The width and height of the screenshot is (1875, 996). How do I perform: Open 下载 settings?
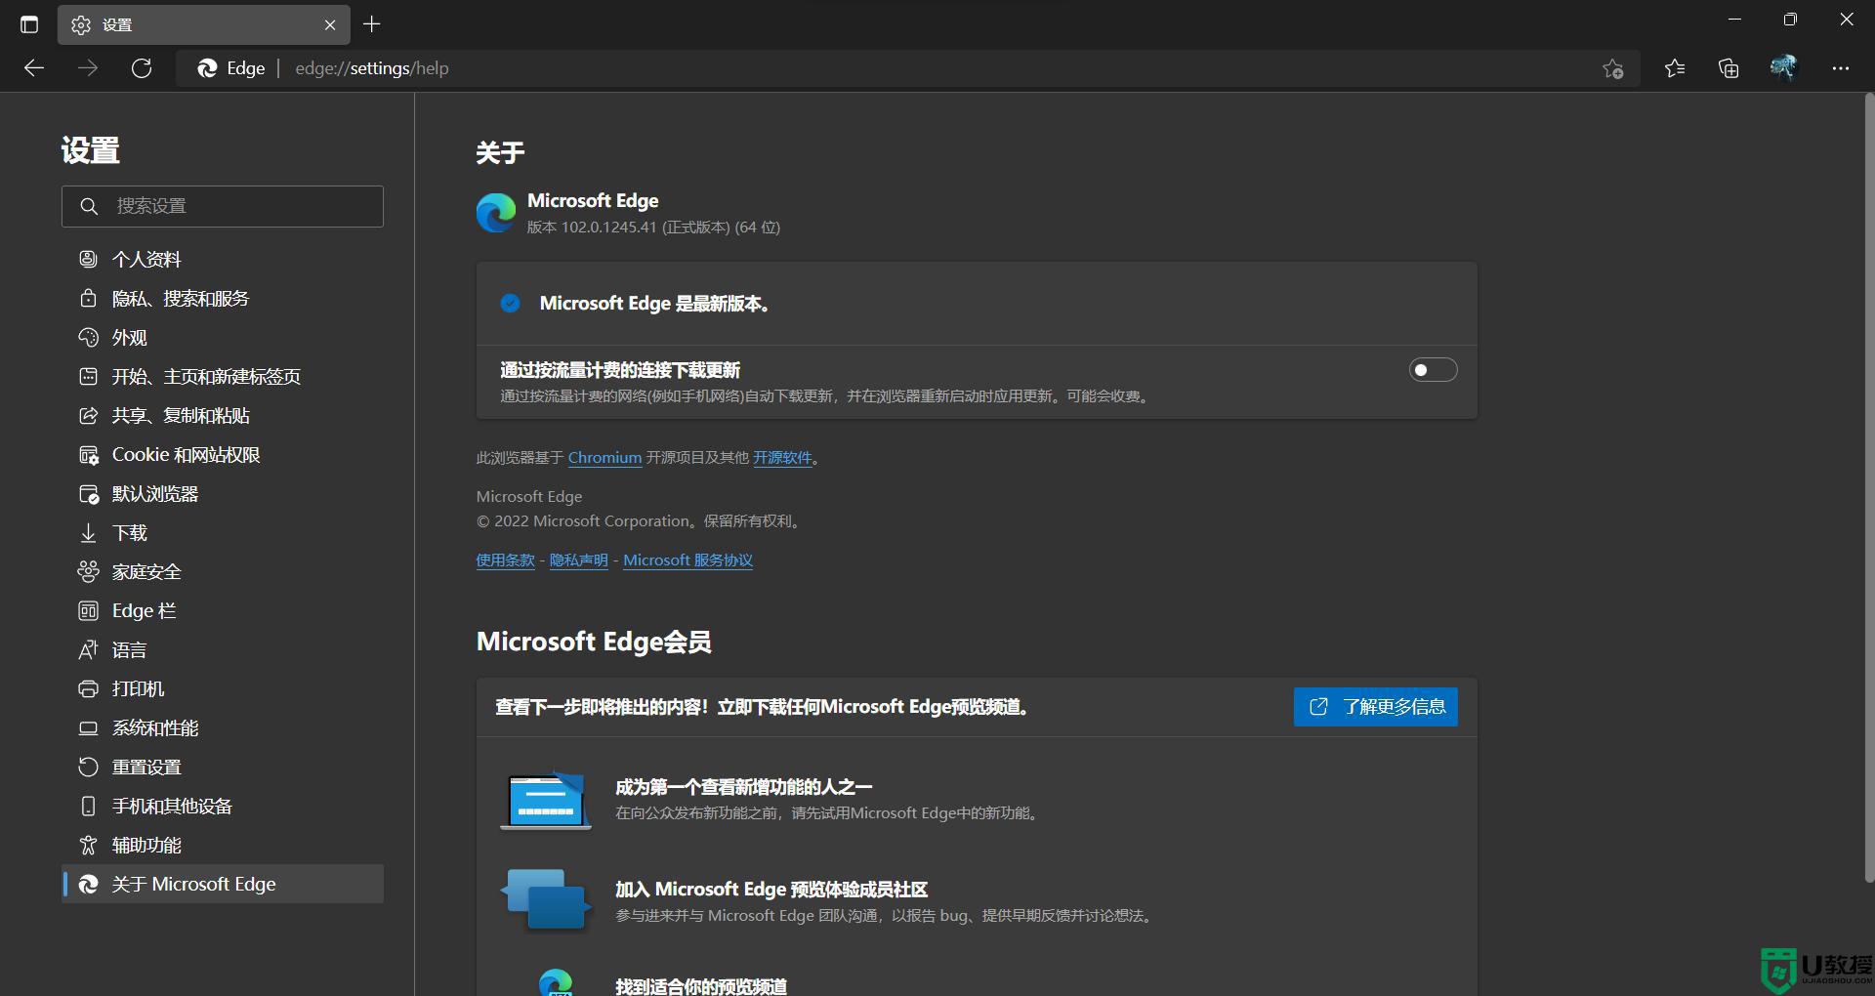coord(223,532)
